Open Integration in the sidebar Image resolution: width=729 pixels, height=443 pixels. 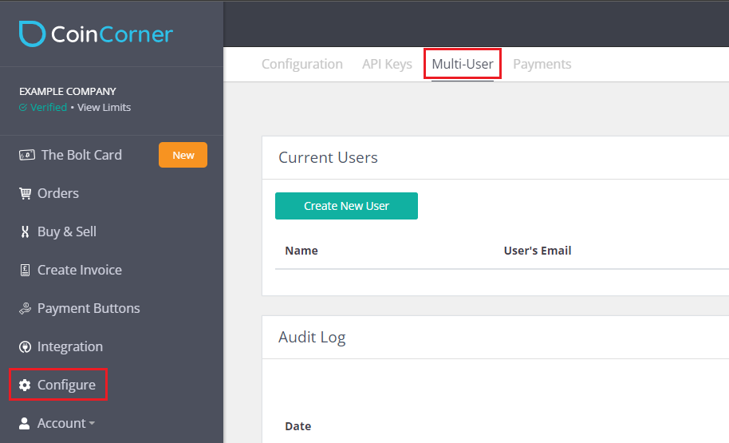[x=70, y=346]
